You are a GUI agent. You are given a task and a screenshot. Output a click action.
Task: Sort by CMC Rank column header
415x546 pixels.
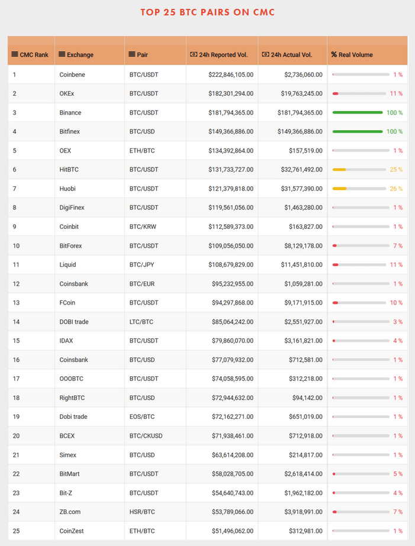click(x=31, y=50)
